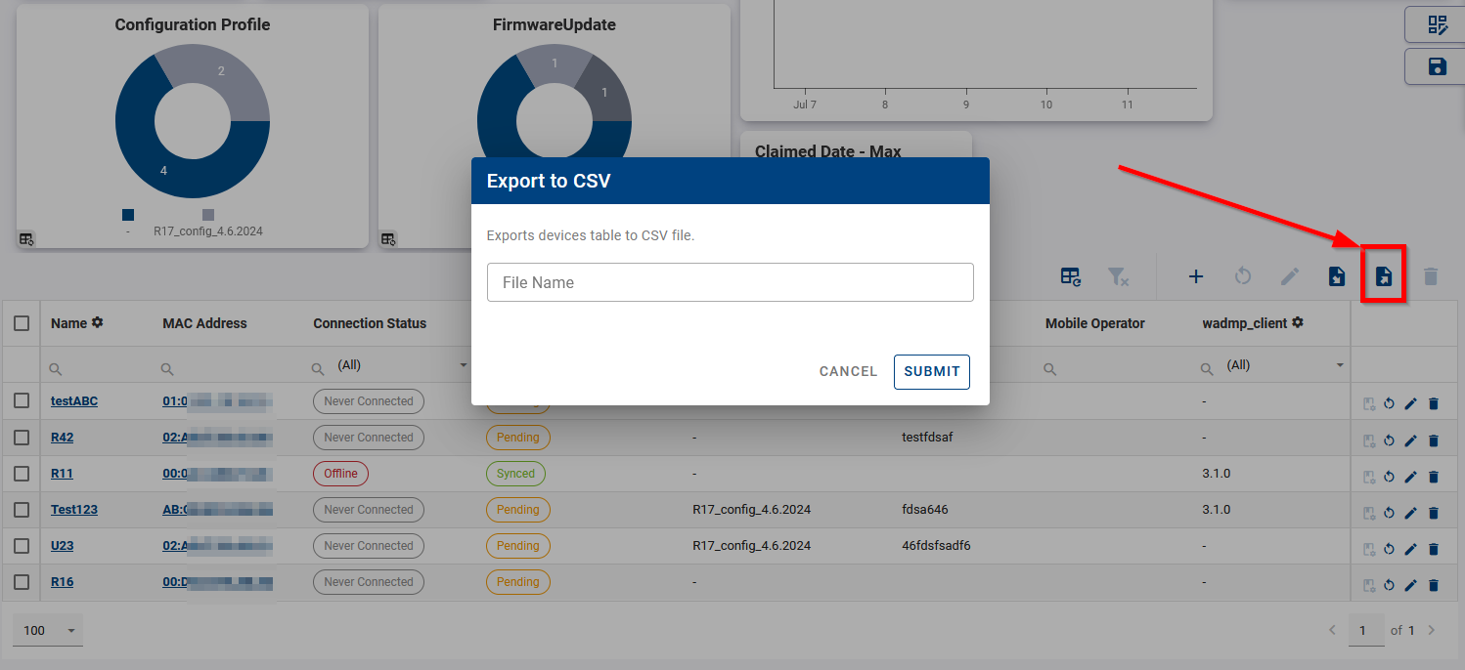
Task: Check the checkbox on the testABC row
Action: [22, 400]
